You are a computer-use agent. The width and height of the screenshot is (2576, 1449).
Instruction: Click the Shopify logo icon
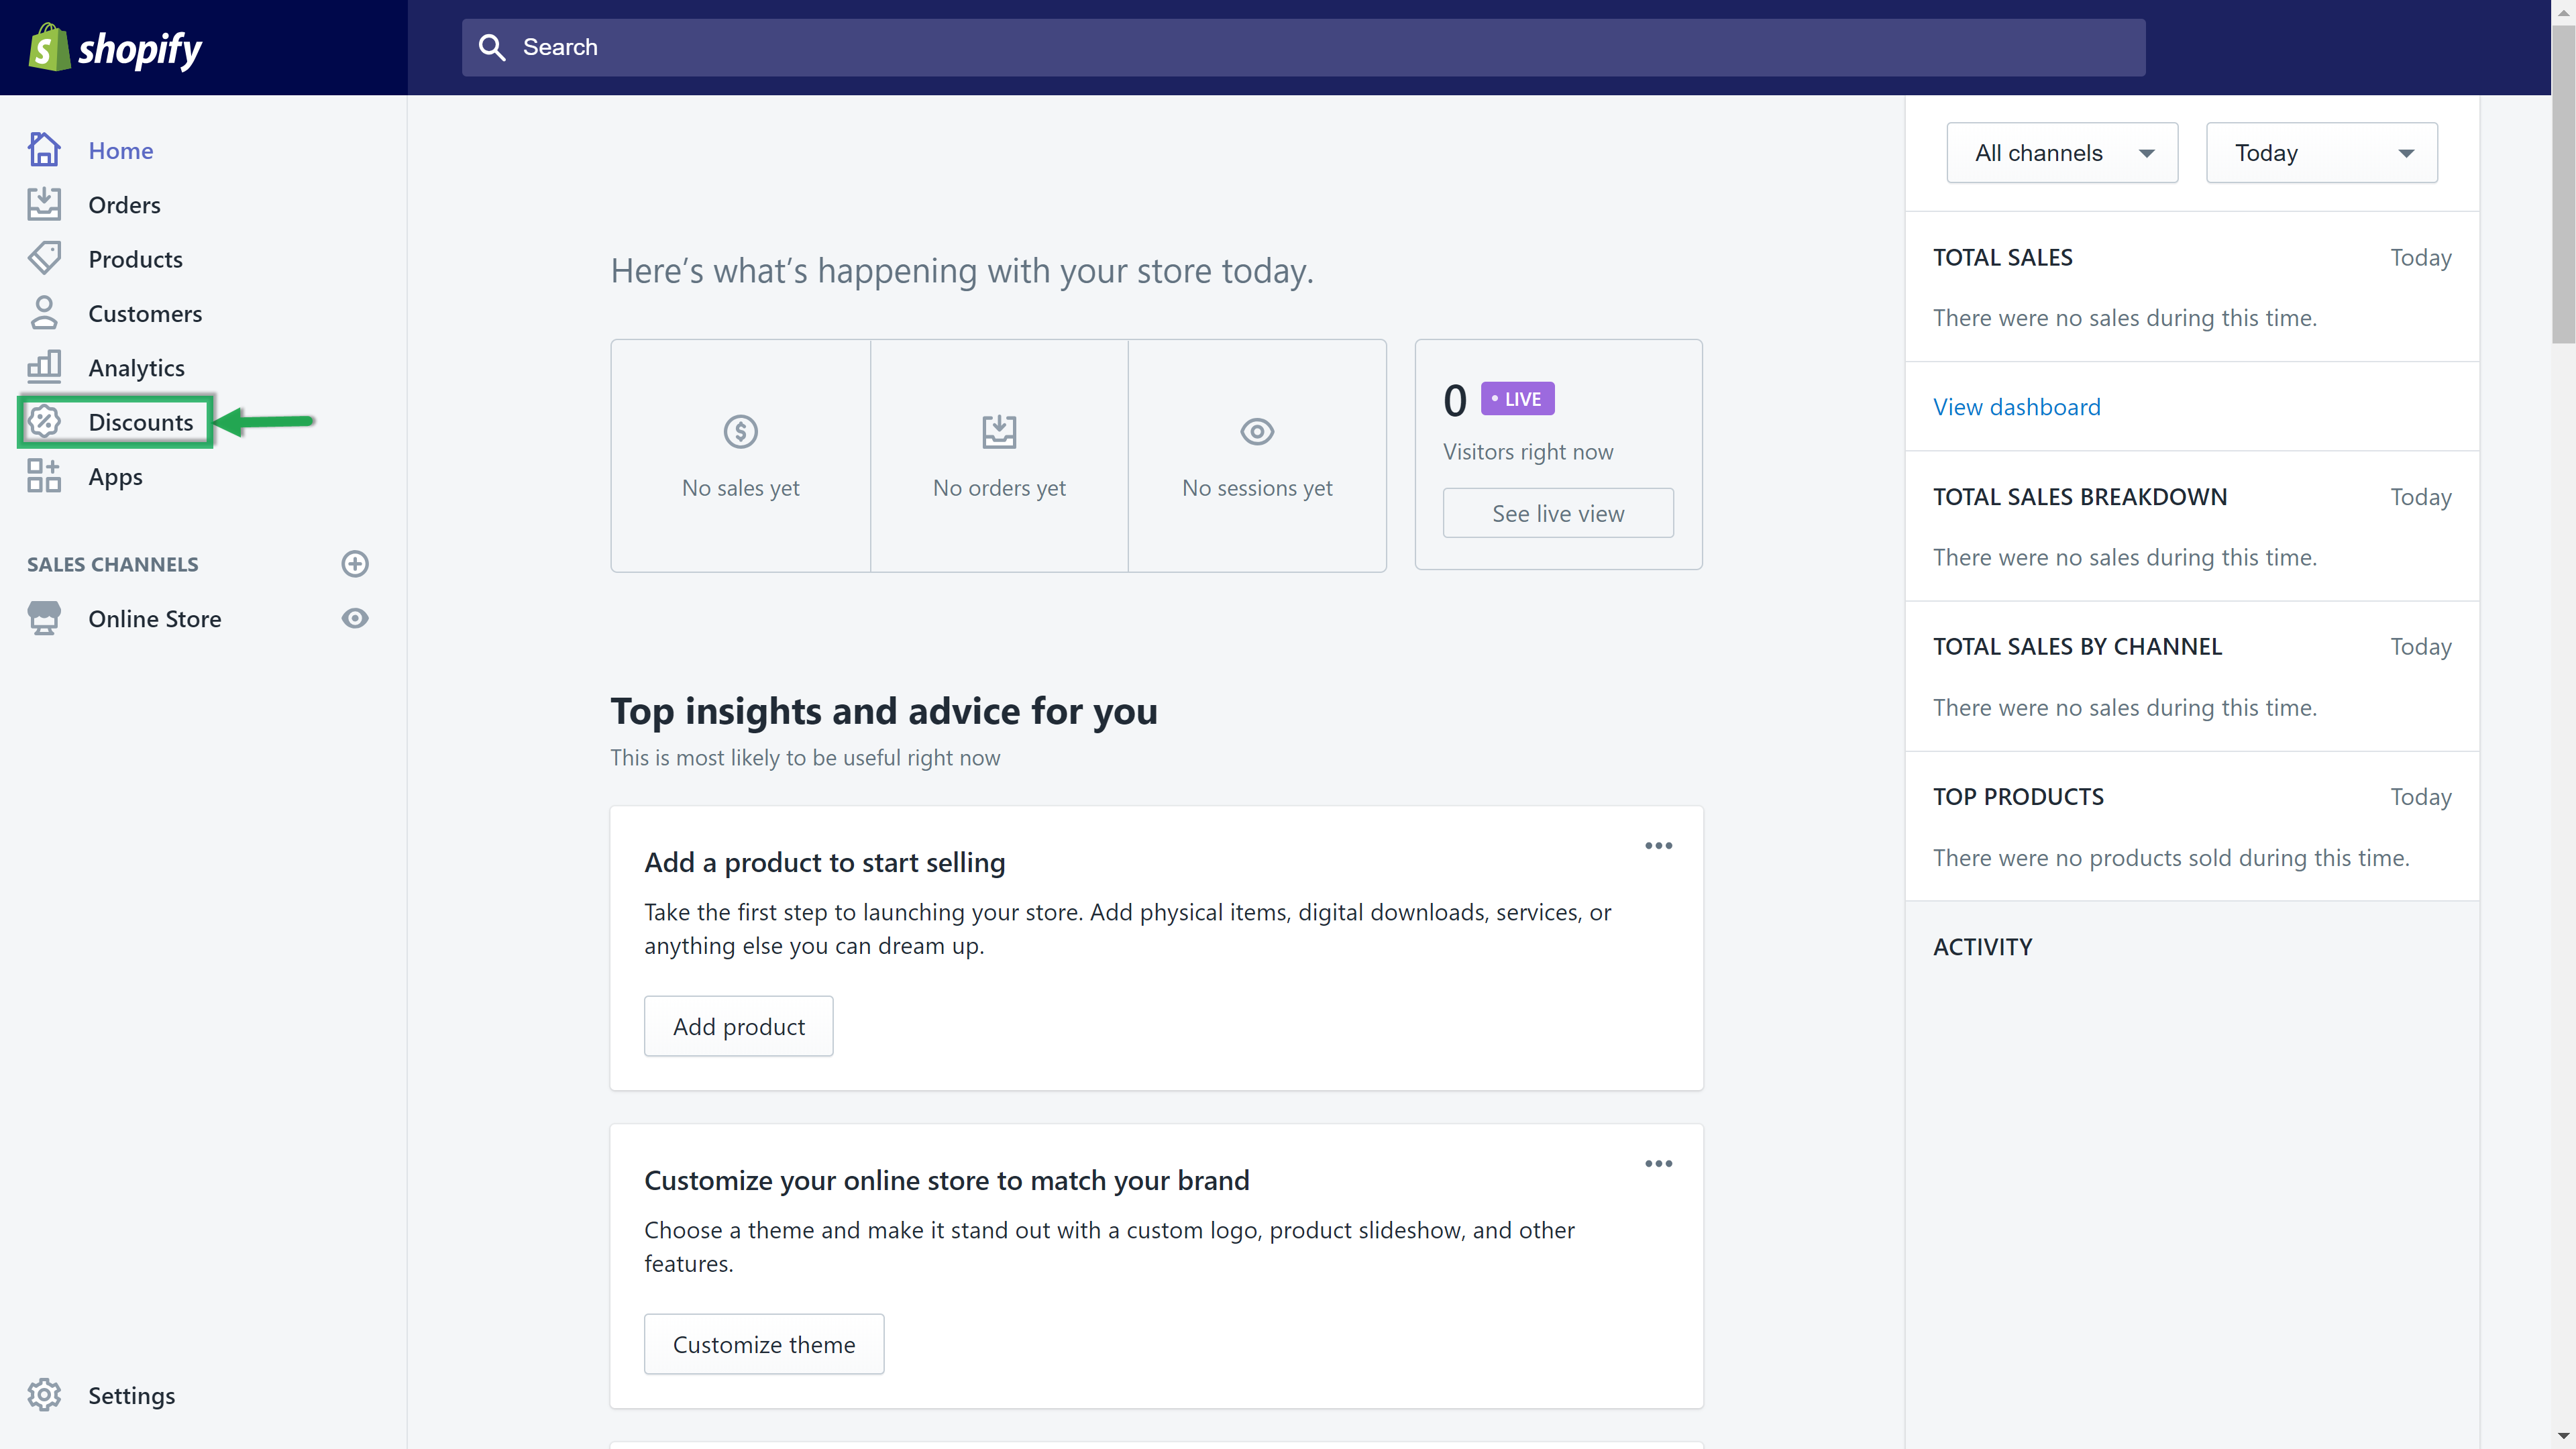point(48,47)
